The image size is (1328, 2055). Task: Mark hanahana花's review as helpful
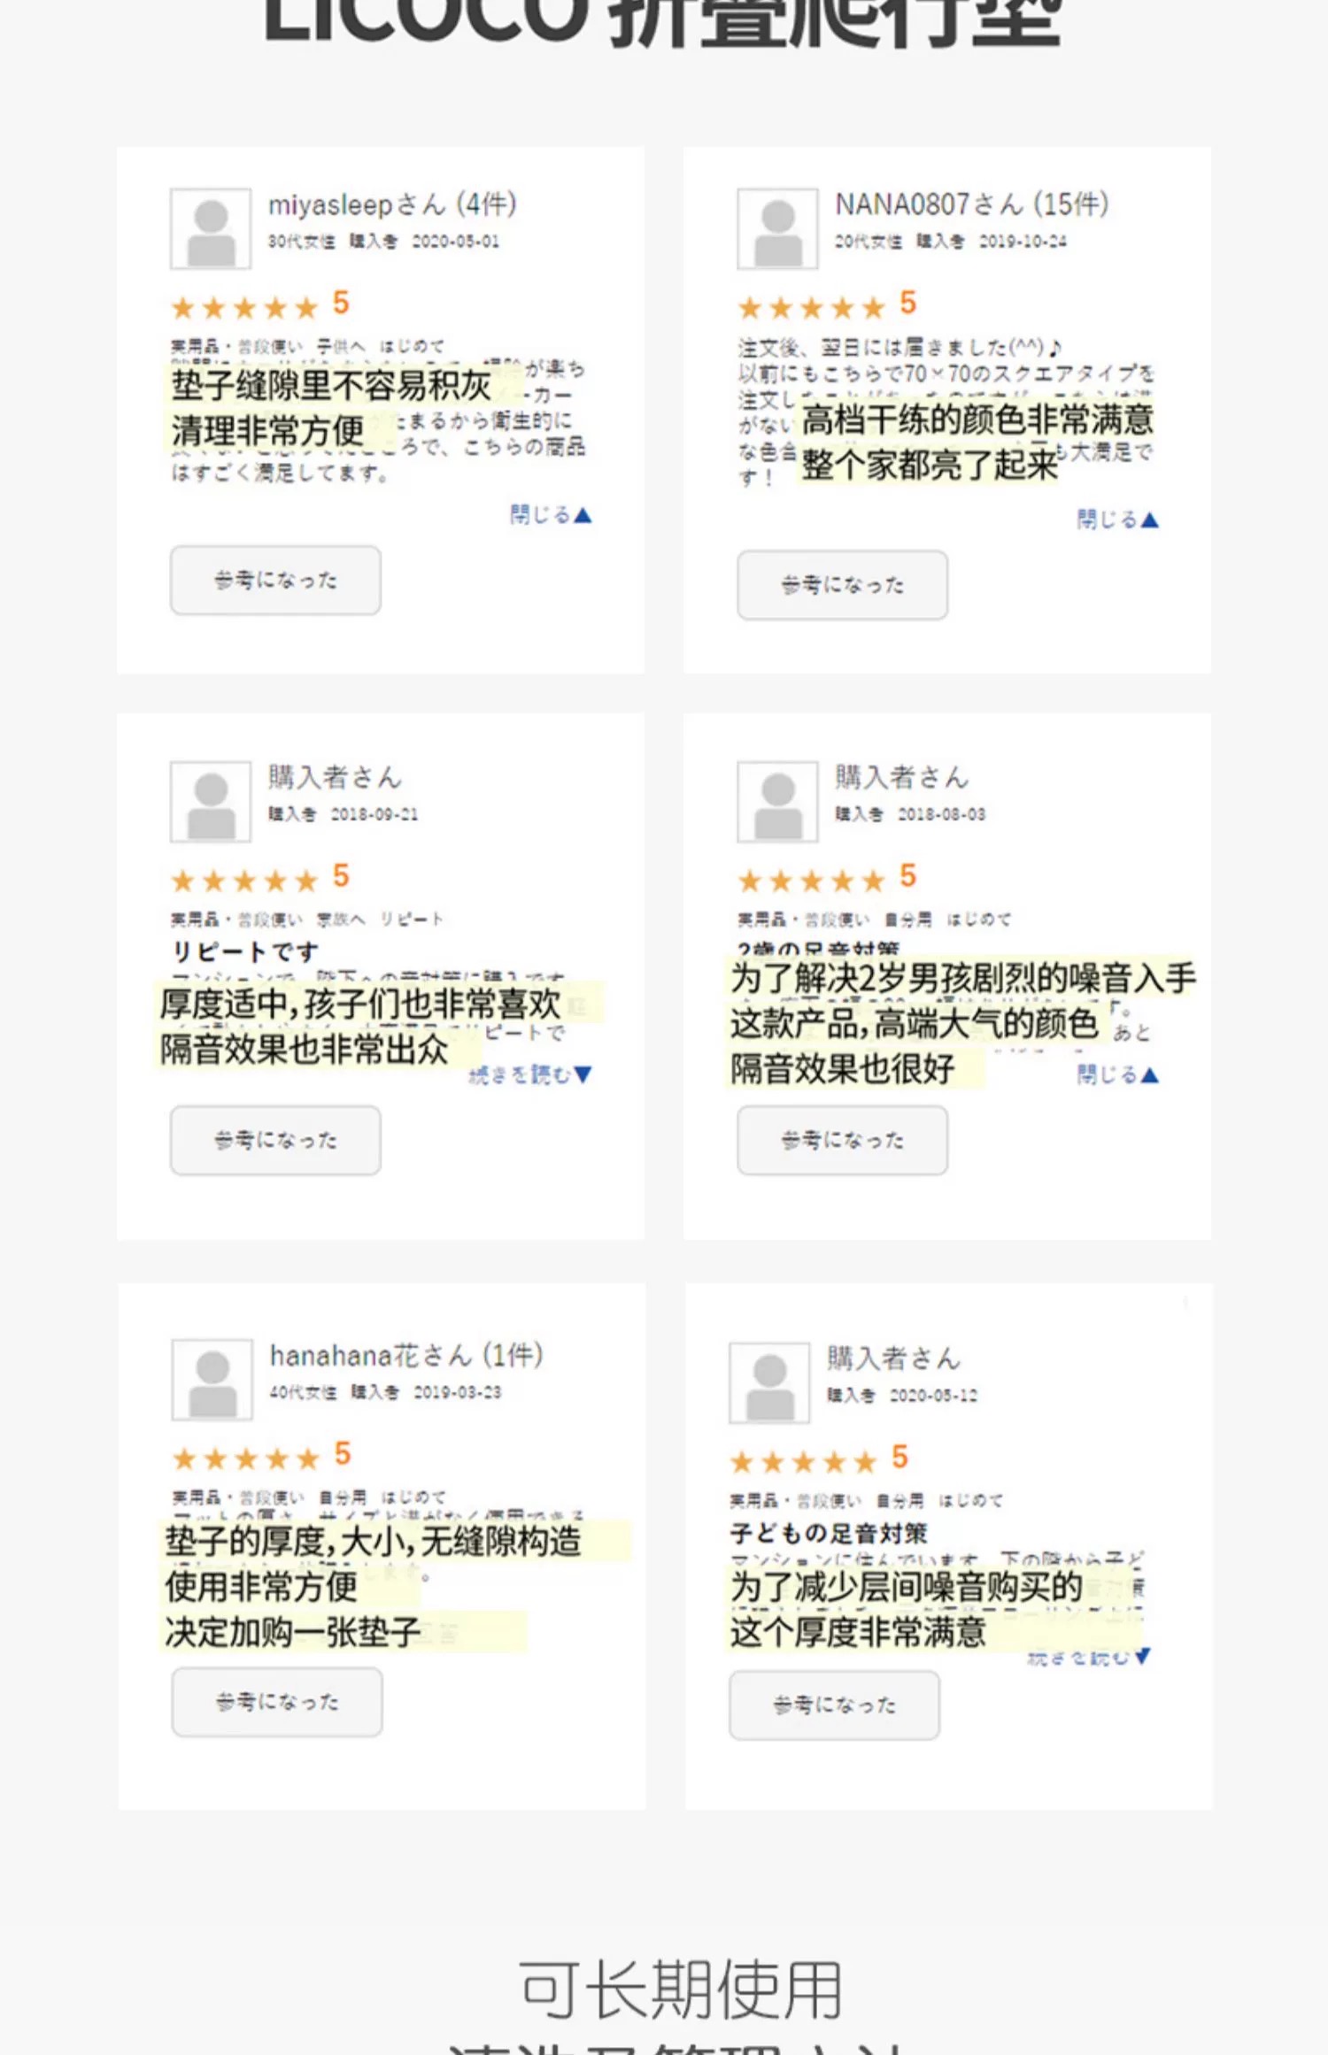[x=277, y=1702]
